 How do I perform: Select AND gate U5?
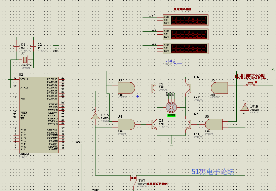(x=219, y=88)
